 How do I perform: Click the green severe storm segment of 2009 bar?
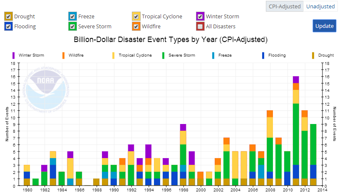tap(278, 162)
